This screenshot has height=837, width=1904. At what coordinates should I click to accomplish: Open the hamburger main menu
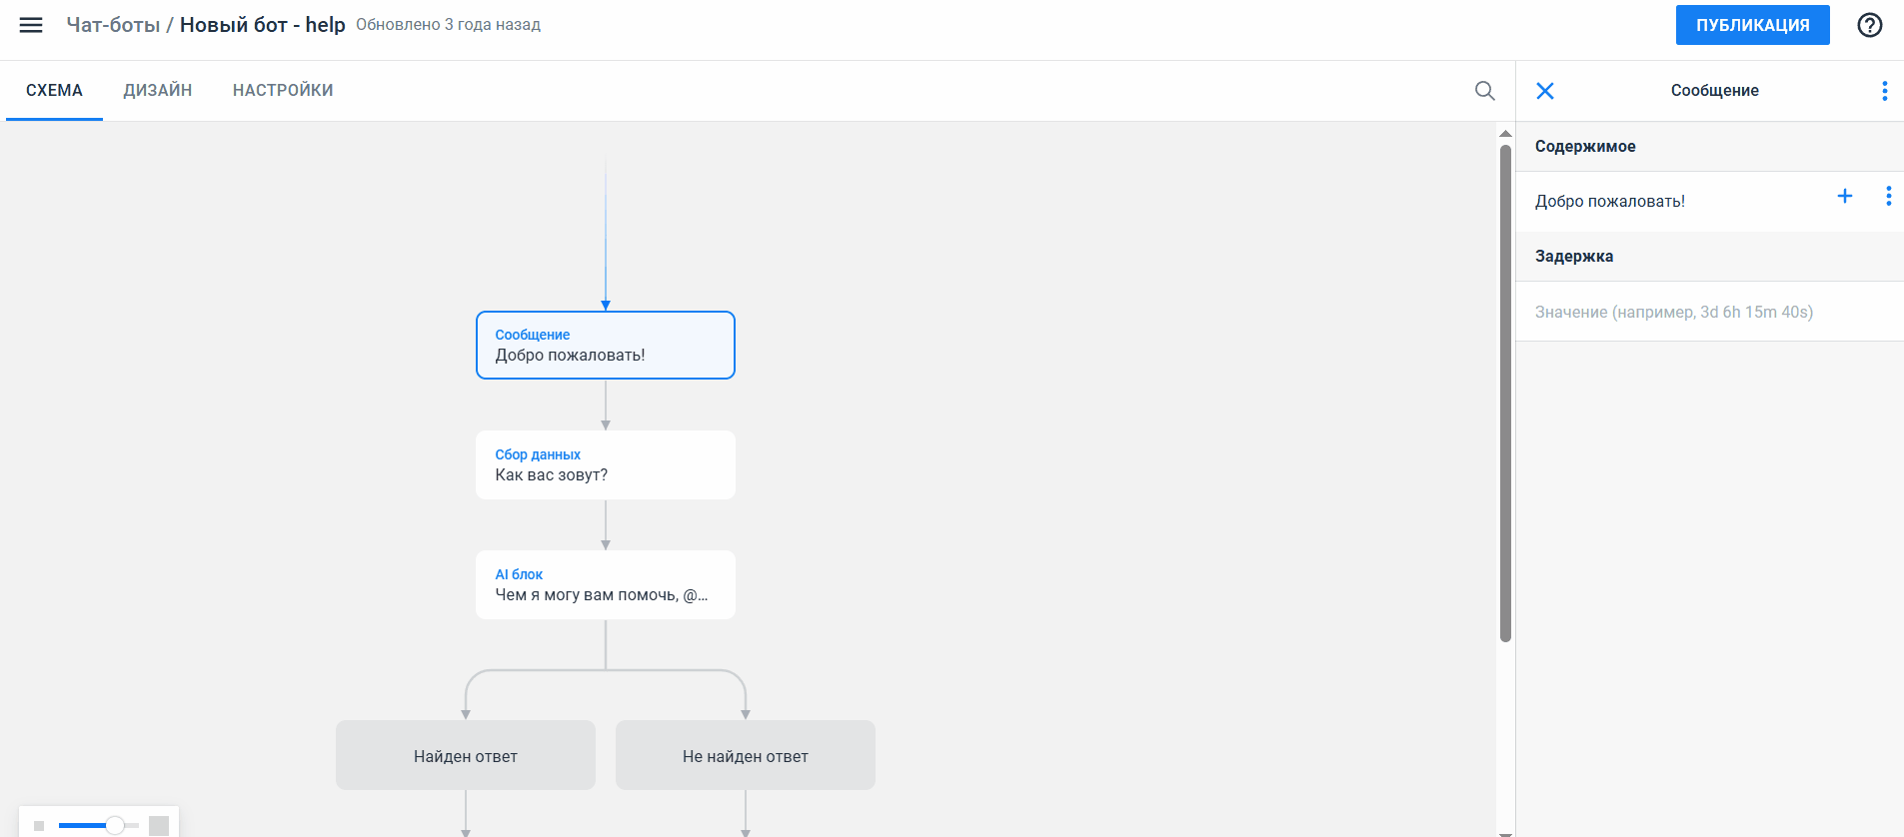click(x=31, y=25)
